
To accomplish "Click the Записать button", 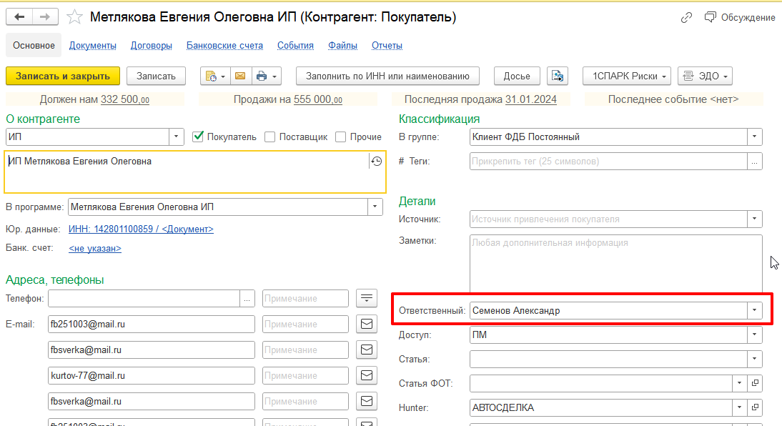I will (x=156, y=76).
